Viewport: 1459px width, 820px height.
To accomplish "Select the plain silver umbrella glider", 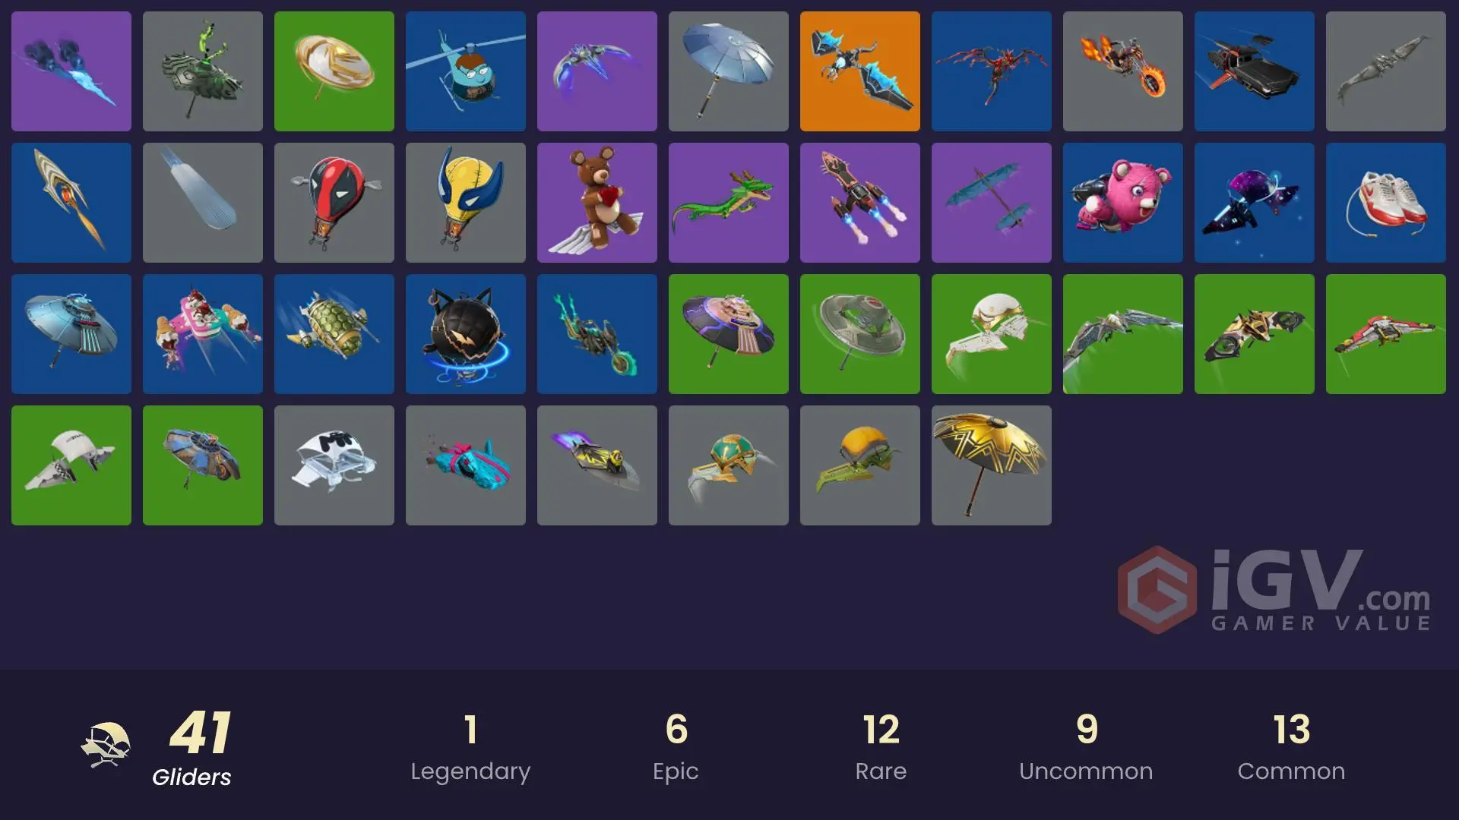I will pos(729,71).
